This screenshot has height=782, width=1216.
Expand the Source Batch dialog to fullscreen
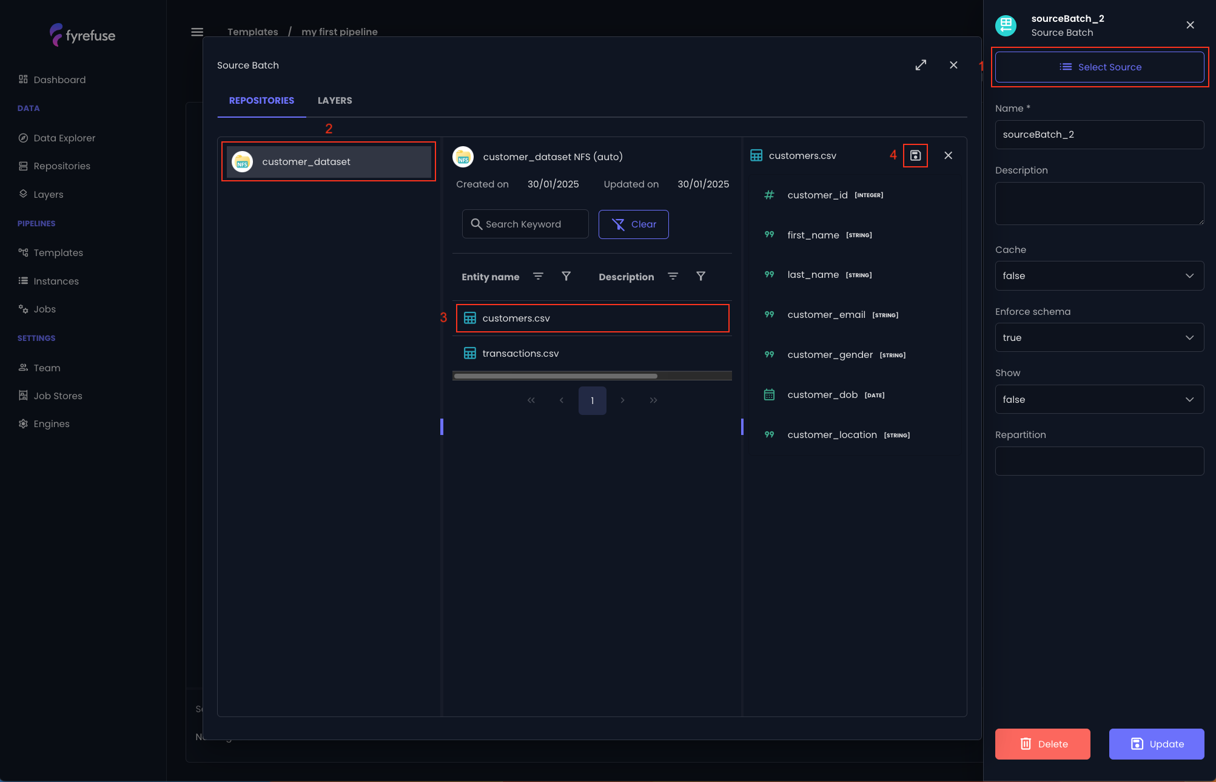coord(921,65)
